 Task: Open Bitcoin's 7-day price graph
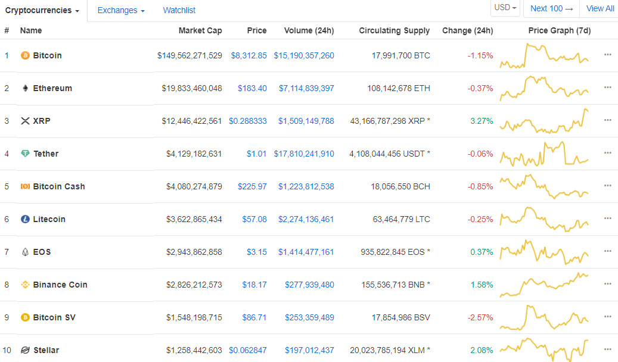tap(544, 55)
